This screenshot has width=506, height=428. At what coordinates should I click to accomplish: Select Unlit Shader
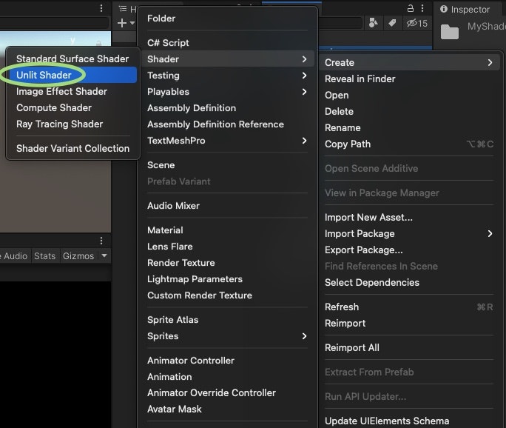tap(72, 75)
